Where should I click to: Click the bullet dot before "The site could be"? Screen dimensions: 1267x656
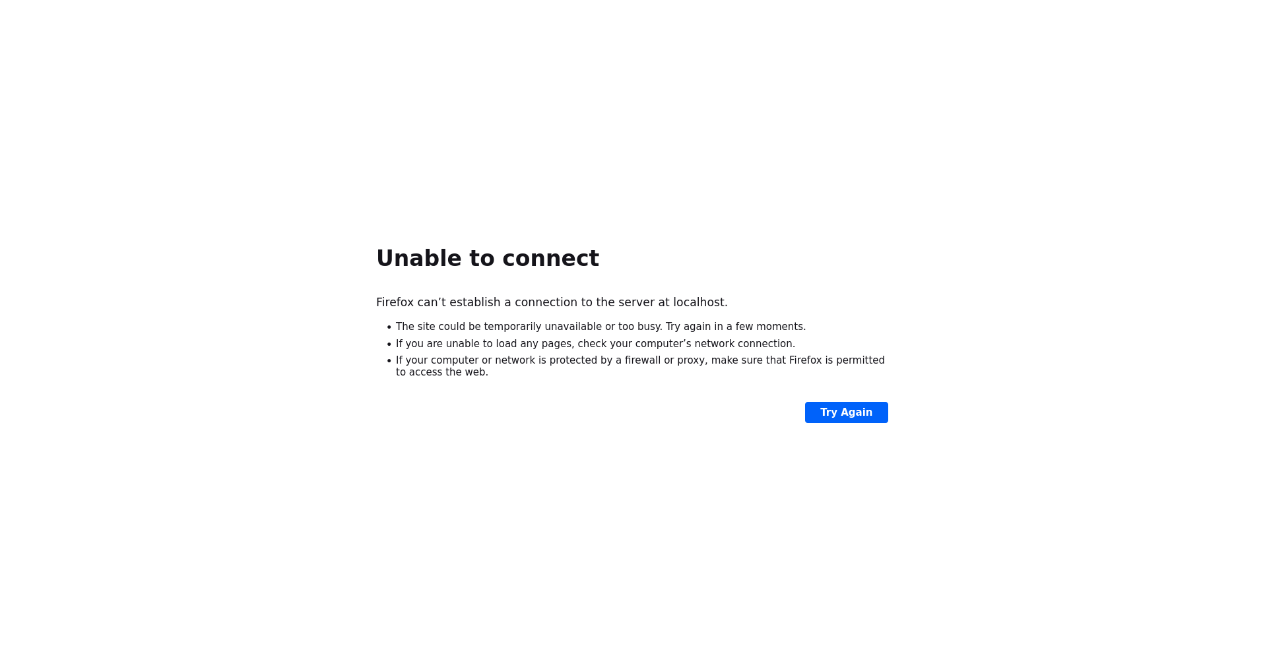click(x=389, y=327)
